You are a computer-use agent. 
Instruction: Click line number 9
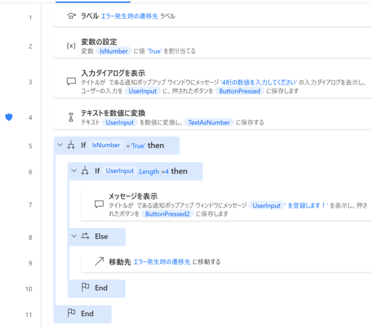pyautogui.click(x=30, y=263)
